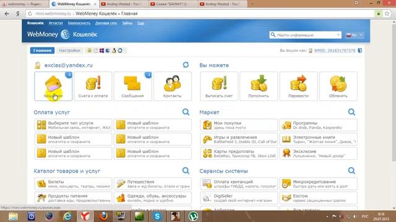This screenshot has height=222, width=396.
Task: Click the Перевести transfer tile
Action: [298, 86]
